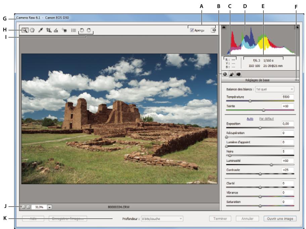Image resolution: width=306 pixels, height=229 pixels.
Task: Click the histogram display
Action: tap(260, 40)
